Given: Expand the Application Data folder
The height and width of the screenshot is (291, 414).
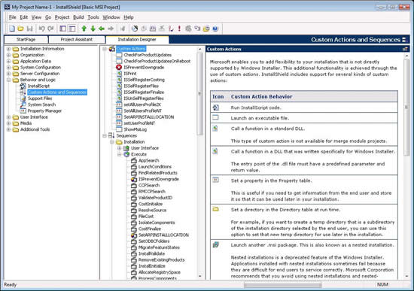Looking at the screenshot, I should coord(8,61).
